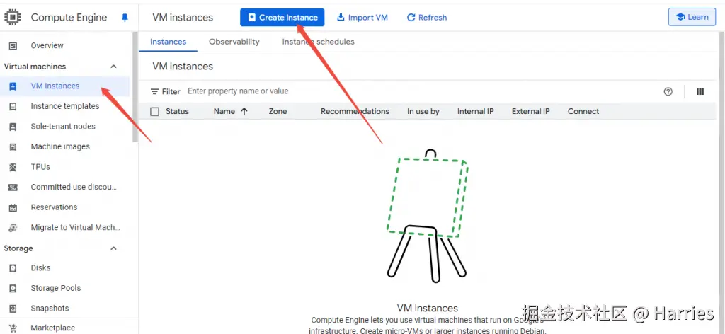The width and height of the screenshot is (725, 334).
Task: Click the Marketplace cart icon
Action: pyautogui.click(x=13, y=328)
